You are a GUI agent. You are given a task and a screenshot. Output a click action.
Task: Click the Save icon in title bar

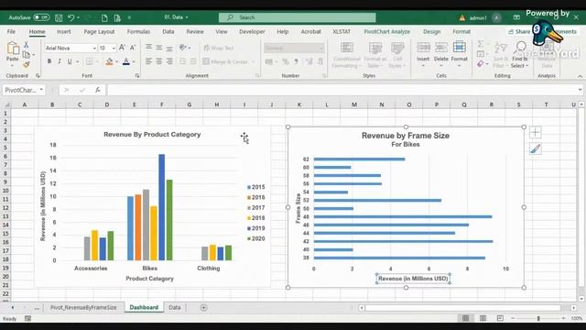[x=59, y=17]
